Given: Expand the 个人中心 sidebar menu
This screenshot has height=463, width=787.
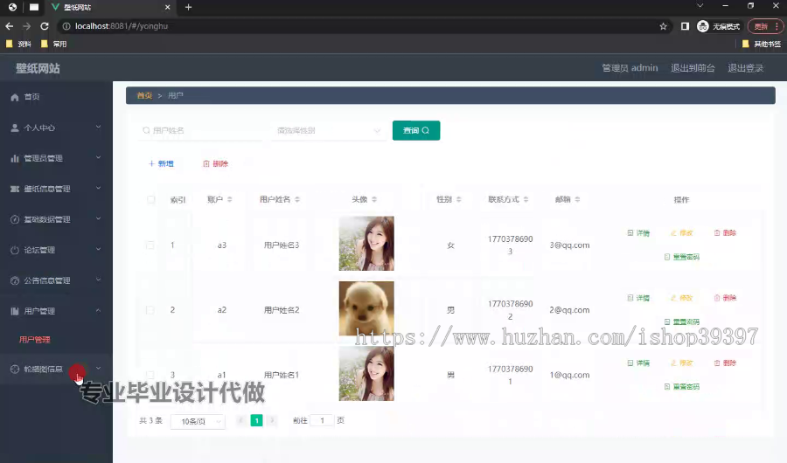Looking at the screenshot, I should 56,128.
